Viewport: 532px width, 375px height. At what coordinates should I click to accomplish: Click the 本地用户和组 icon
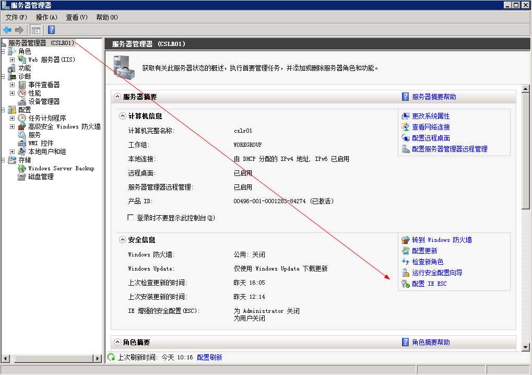(22, 151)
